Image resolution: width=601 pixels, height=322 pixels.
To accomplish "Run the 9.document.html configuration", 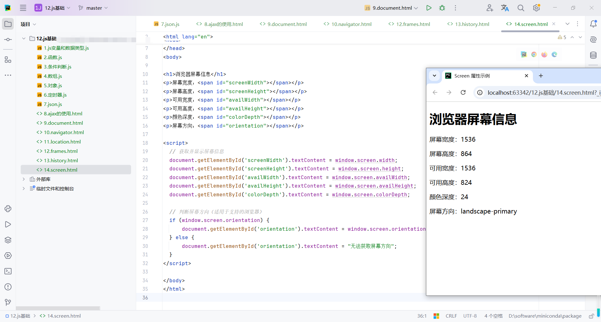I will [x=429, y=8].
